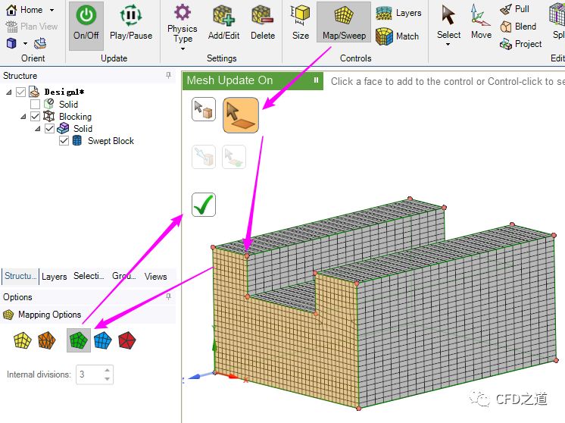Decrease Internal divisions value

(107, 378)
